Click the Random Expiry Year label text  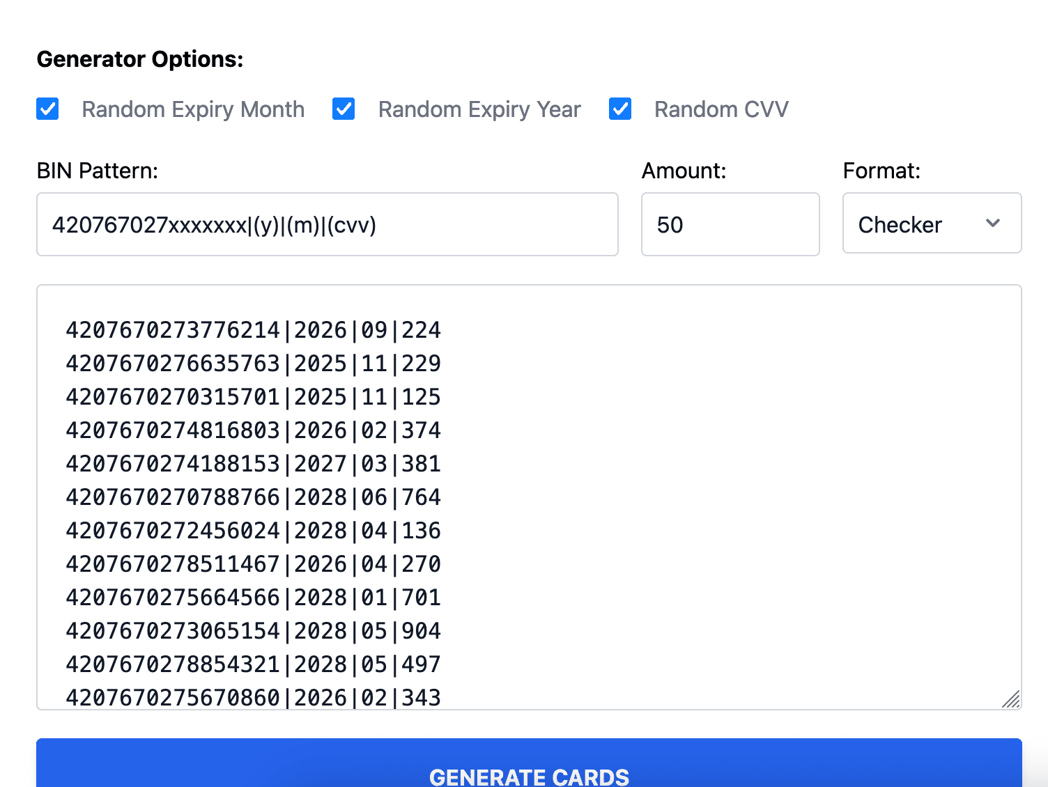pos(479,109)
